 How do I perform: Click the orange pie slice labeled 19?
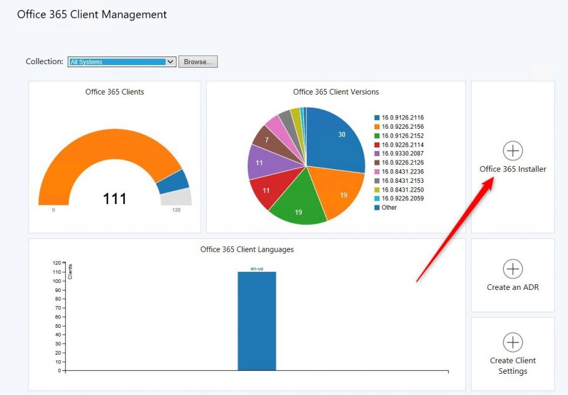pyautogui.click(x=338, y=192)
